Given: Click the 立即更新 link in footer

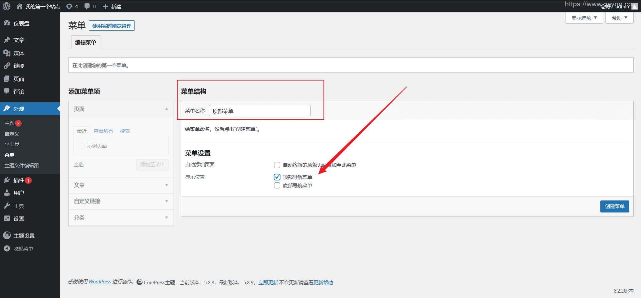Looking at the screenshot, I should (x=268, y=283).
